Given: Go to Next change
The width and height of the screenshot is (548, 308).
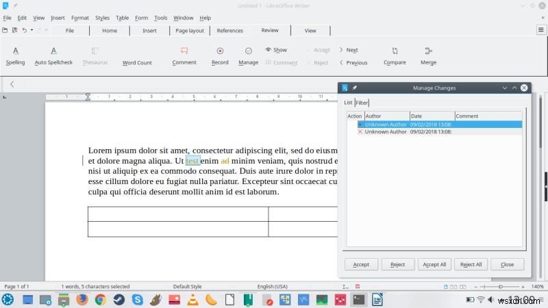Looking at the screenshot, I should 349,50.
